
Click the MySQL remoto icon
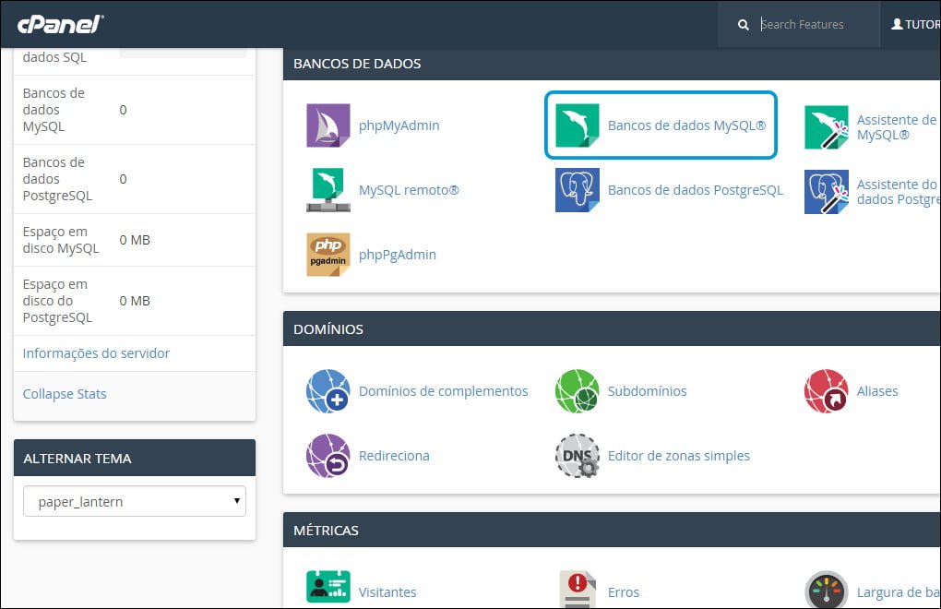coord(328,190)
